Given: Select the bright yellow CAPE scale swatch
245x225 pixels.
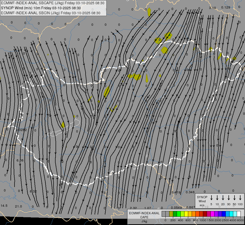Looking at the screenshot, I should pyautogui.click(x=186, y=214).
